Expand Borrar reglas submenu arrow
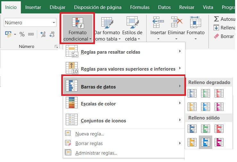The image size is (237, 162). (180, 143)
